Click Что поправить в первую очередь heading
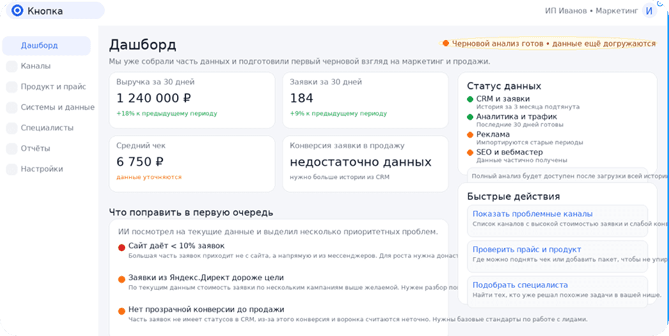The image size is (669, 336). 191,212
